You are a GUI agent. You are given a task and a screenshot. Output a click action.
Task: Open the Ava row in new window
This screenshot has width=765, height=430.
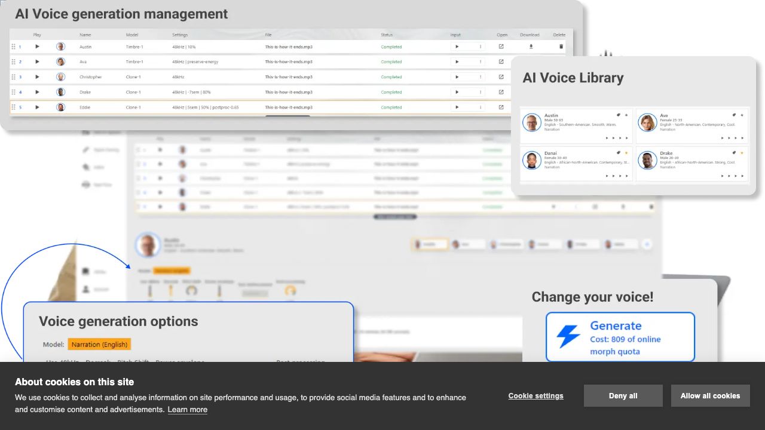(501, 62)
